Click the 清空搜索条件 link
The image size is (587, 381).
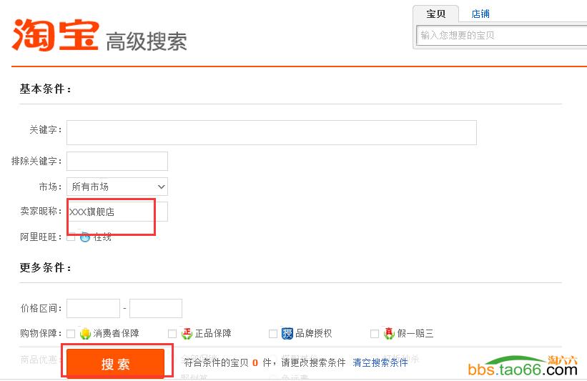pyautogui.click(x=380, y=362)
